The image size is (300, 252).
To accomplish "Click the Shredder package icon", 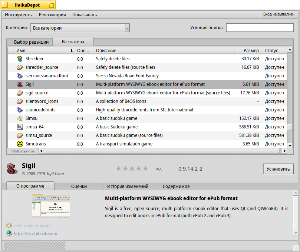I will coord(20,59).
